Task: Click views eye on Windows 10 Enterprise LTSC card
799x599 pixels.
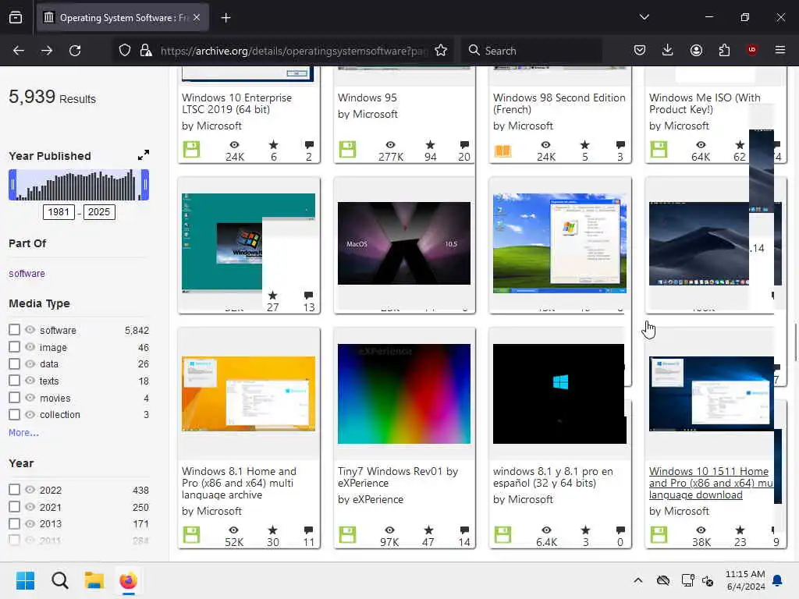Action: (x=234, y=145)
